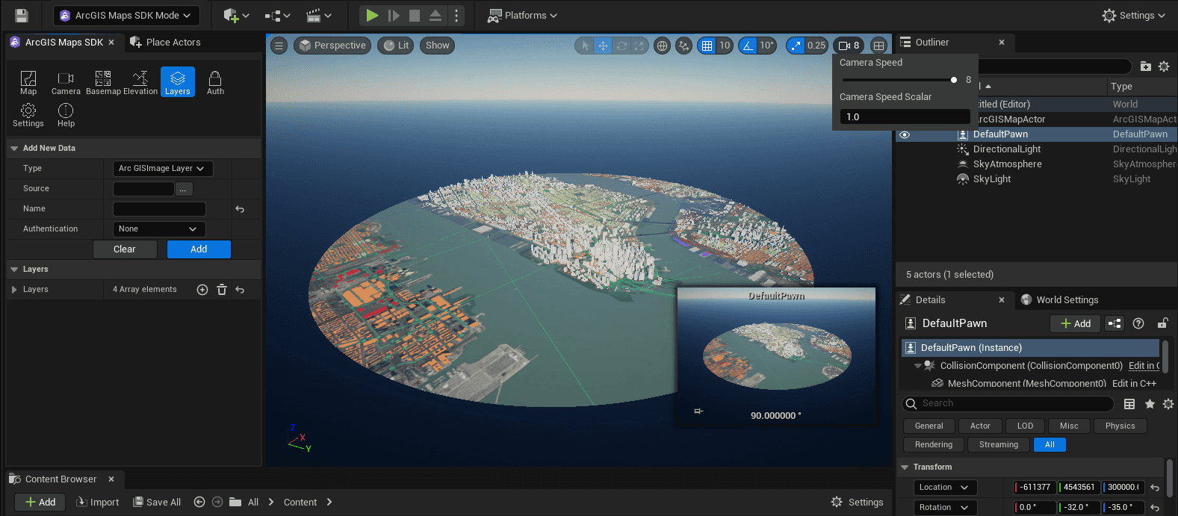Adjust the Camera Speed slider handle

(x=954, y=80)
